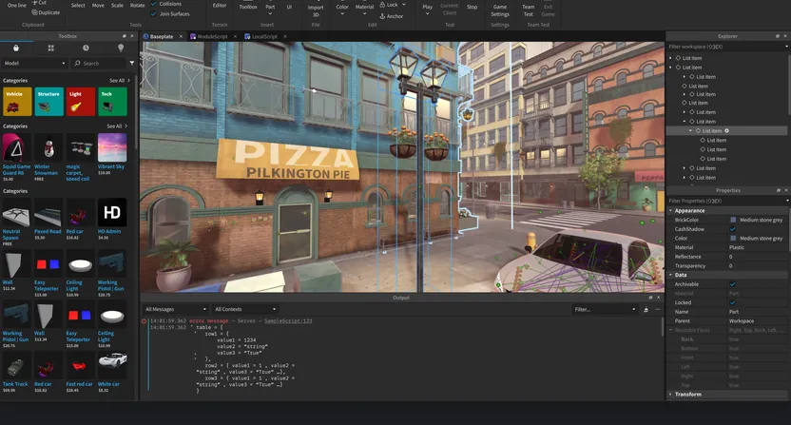791x425 pixels.
Task: Open the Color dropdown arrow in Edit
Action: pos(342,13)
